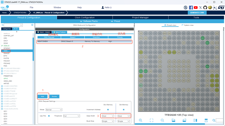Open the Wiki globe icon
This screenshot has width=225, height=126.
coord(210,8)
